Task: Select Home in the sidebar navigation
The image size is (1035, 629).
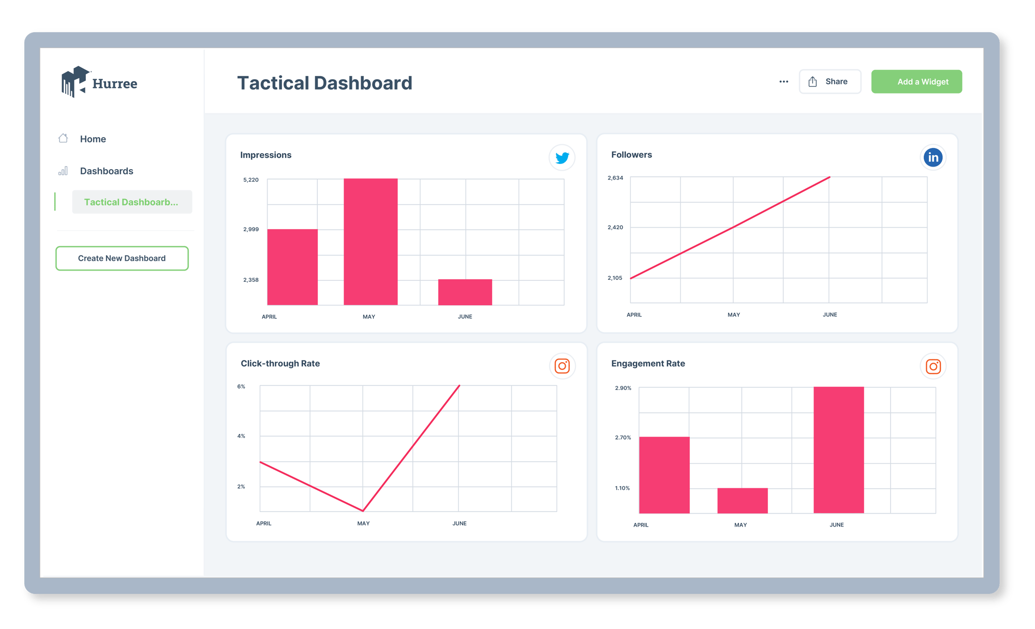Action: point(93,138)
